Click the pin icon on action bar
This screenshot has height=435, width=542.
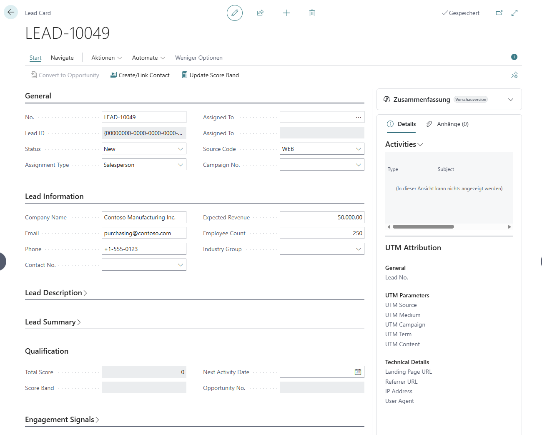pos(514,75)
